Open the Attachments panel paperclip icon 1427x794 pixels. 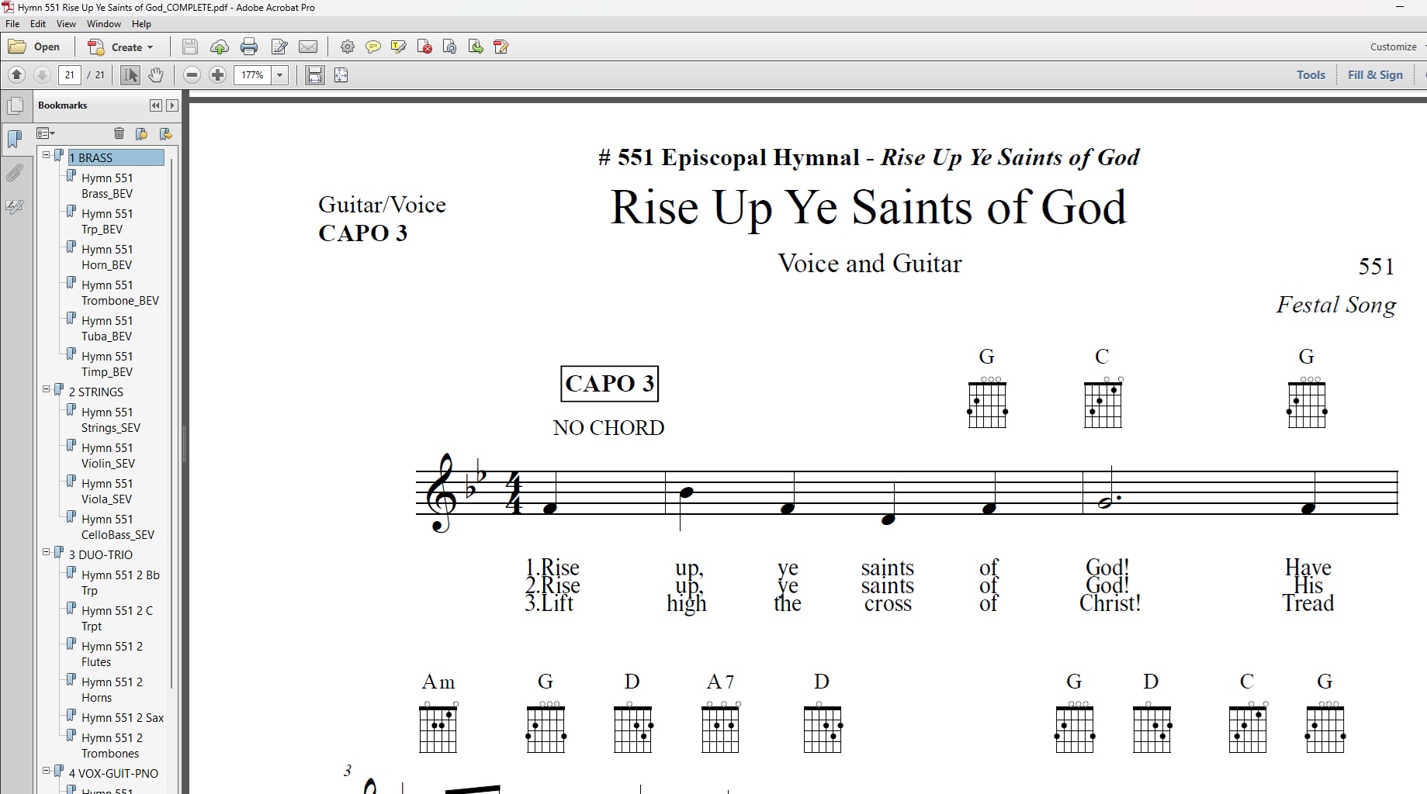pyautogui.click(x=15, y=173)
